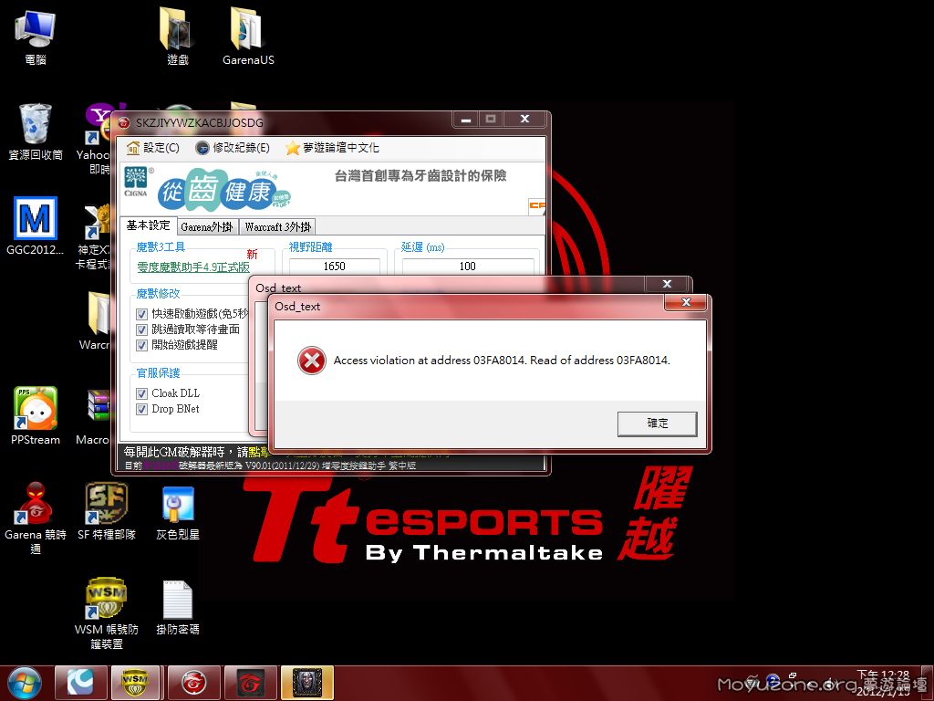Switch to the Warcraft 3外掛 tab
934x701 pixels.
pyautogui.click(x=277, y=227)
